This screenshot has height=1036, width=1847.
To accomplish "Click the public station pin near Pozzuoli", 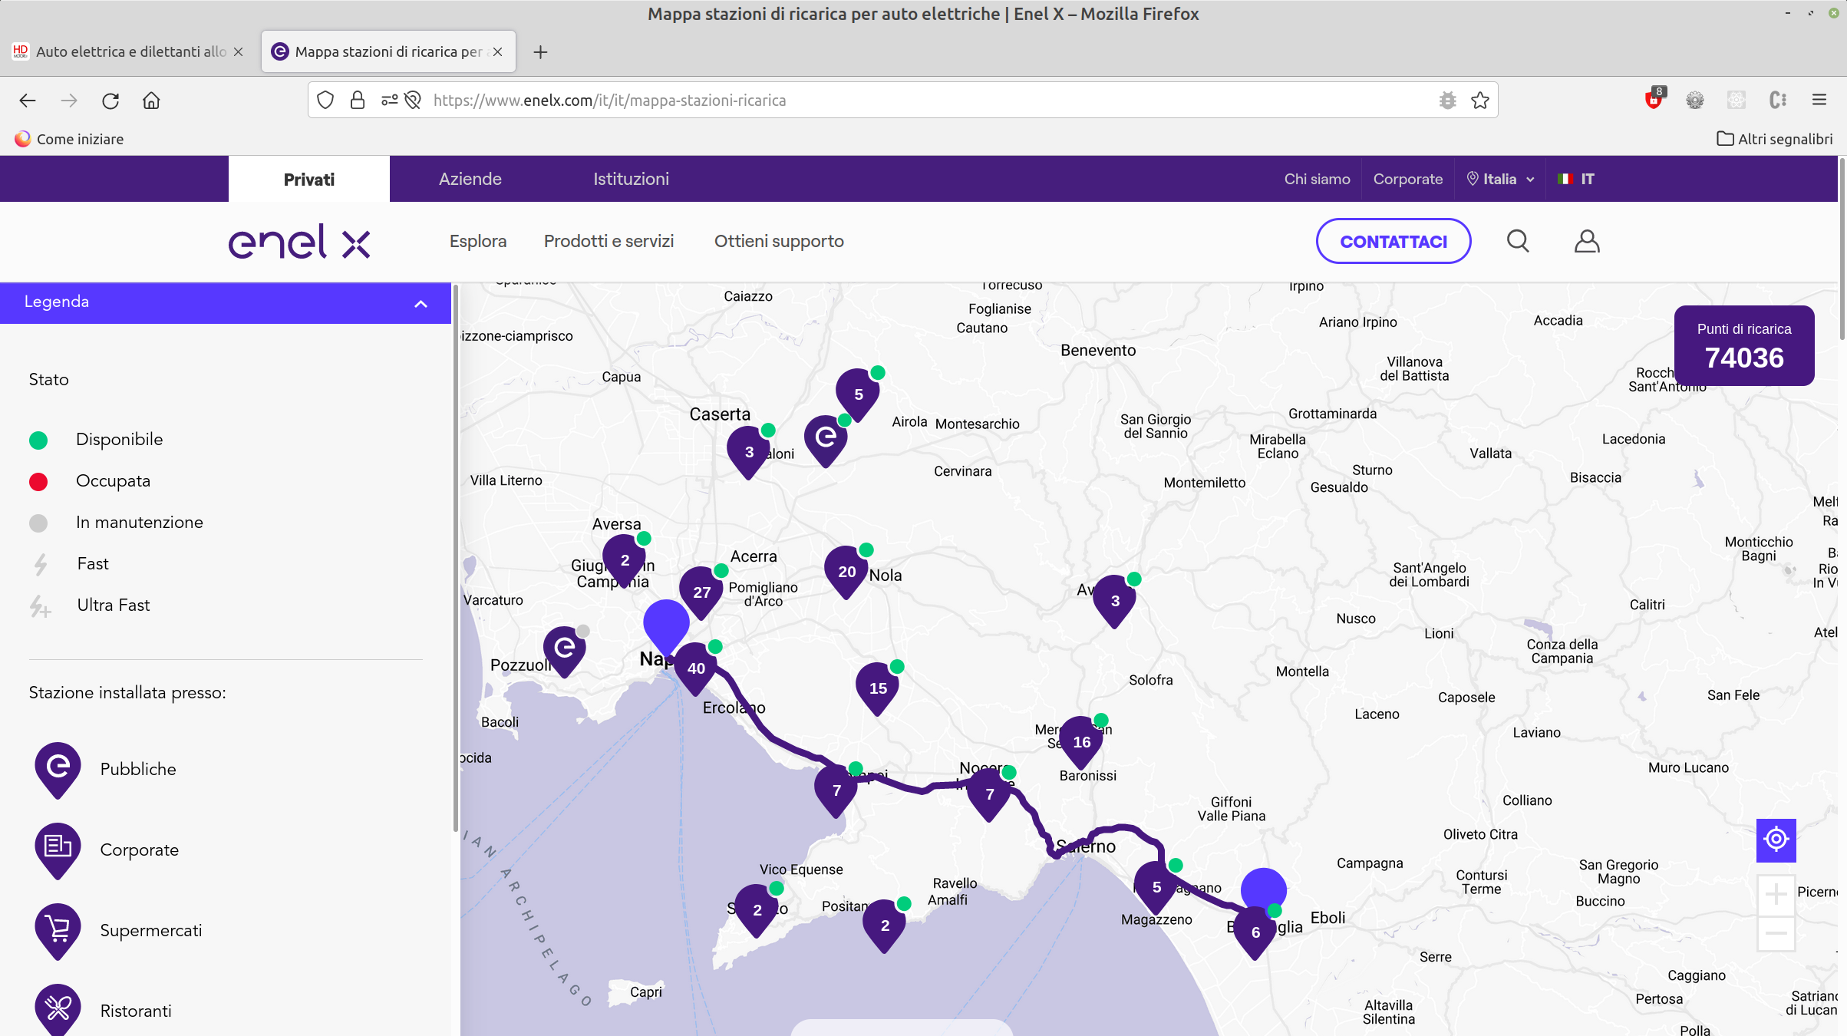I will pyautogui.click(x=565, y=652).
